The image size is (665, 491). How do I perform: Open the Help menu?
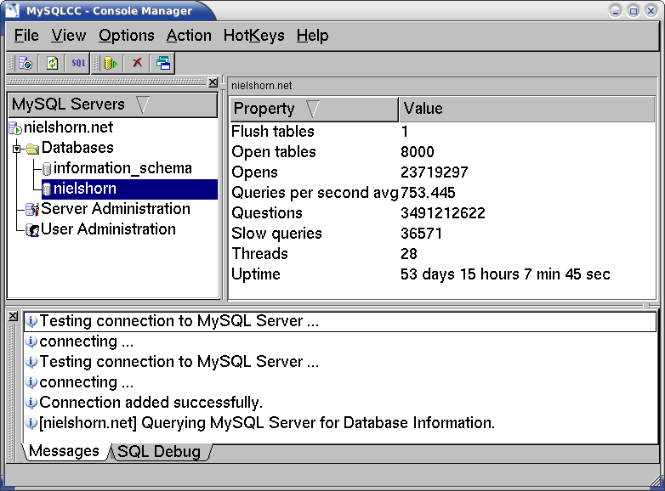click(x=312, y=36)
